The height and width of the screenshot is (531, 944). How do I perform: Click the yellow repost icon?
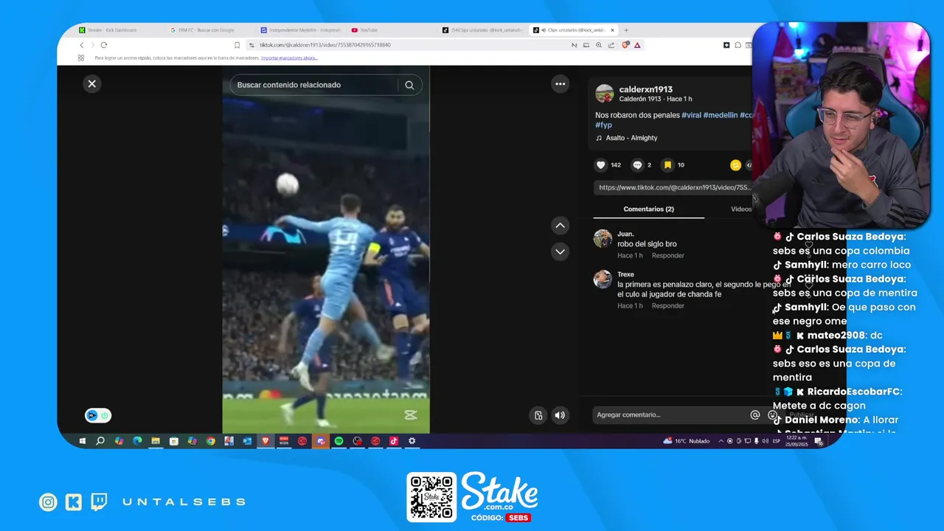pyautogui.click(x=735, y=165)
